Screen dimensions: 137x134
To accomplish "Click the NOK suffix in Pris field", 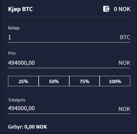I will [x=124, y=63].
